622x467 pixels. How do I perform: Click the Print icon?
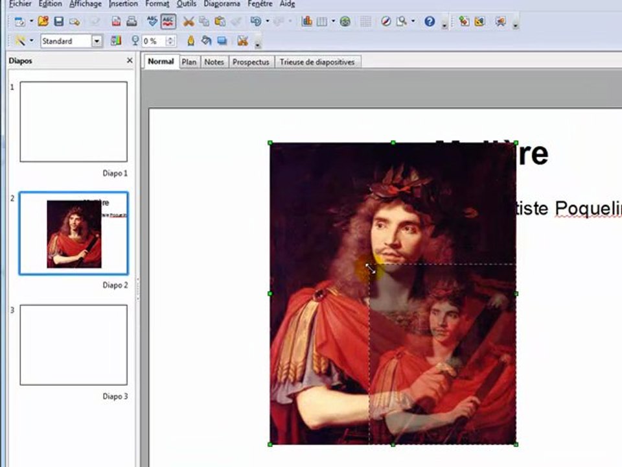(132, 21)
